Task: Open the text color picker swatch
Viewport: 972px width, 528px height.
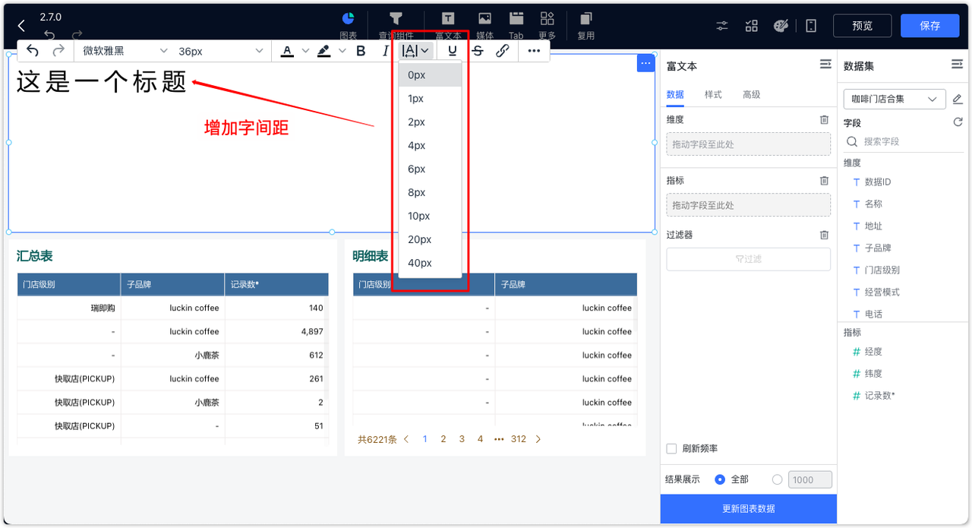Action: pyautogui.click(x=286, y=50)
